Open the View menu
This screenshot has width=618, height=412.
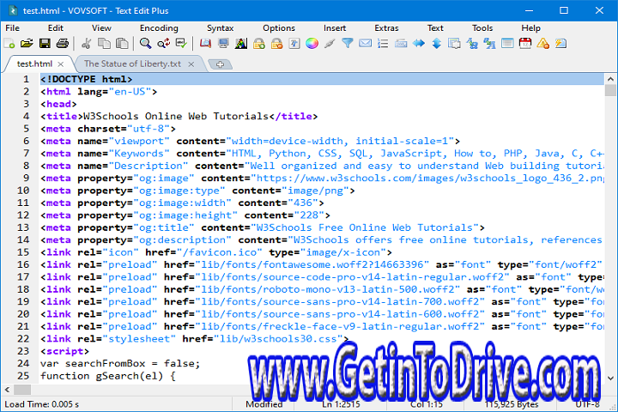(x=101, y=28)
